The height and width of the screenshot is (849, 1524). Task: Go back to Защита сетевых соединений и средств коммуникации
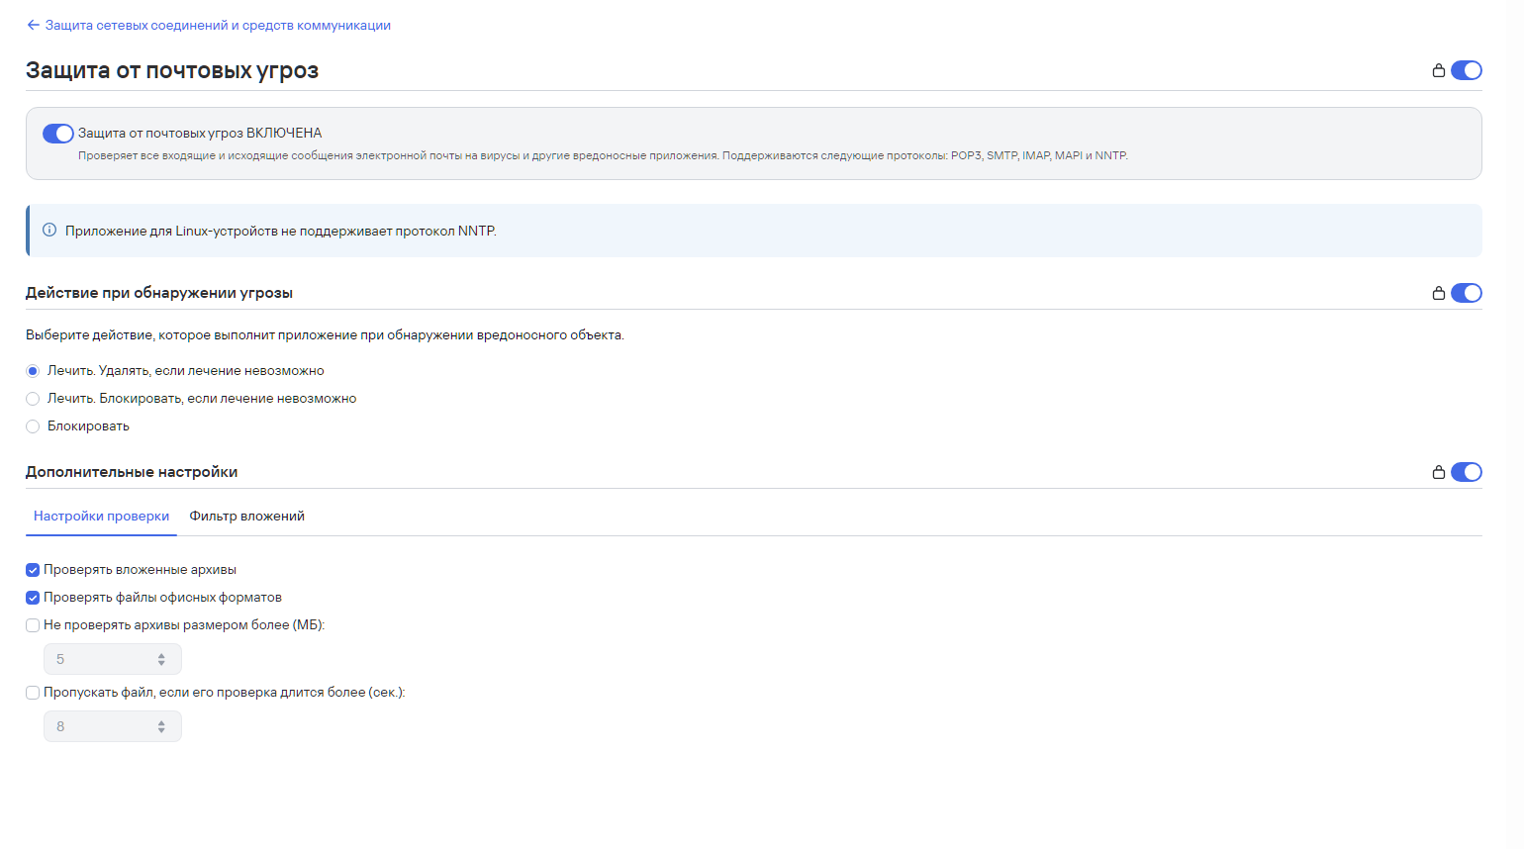(x=218, y=26)
